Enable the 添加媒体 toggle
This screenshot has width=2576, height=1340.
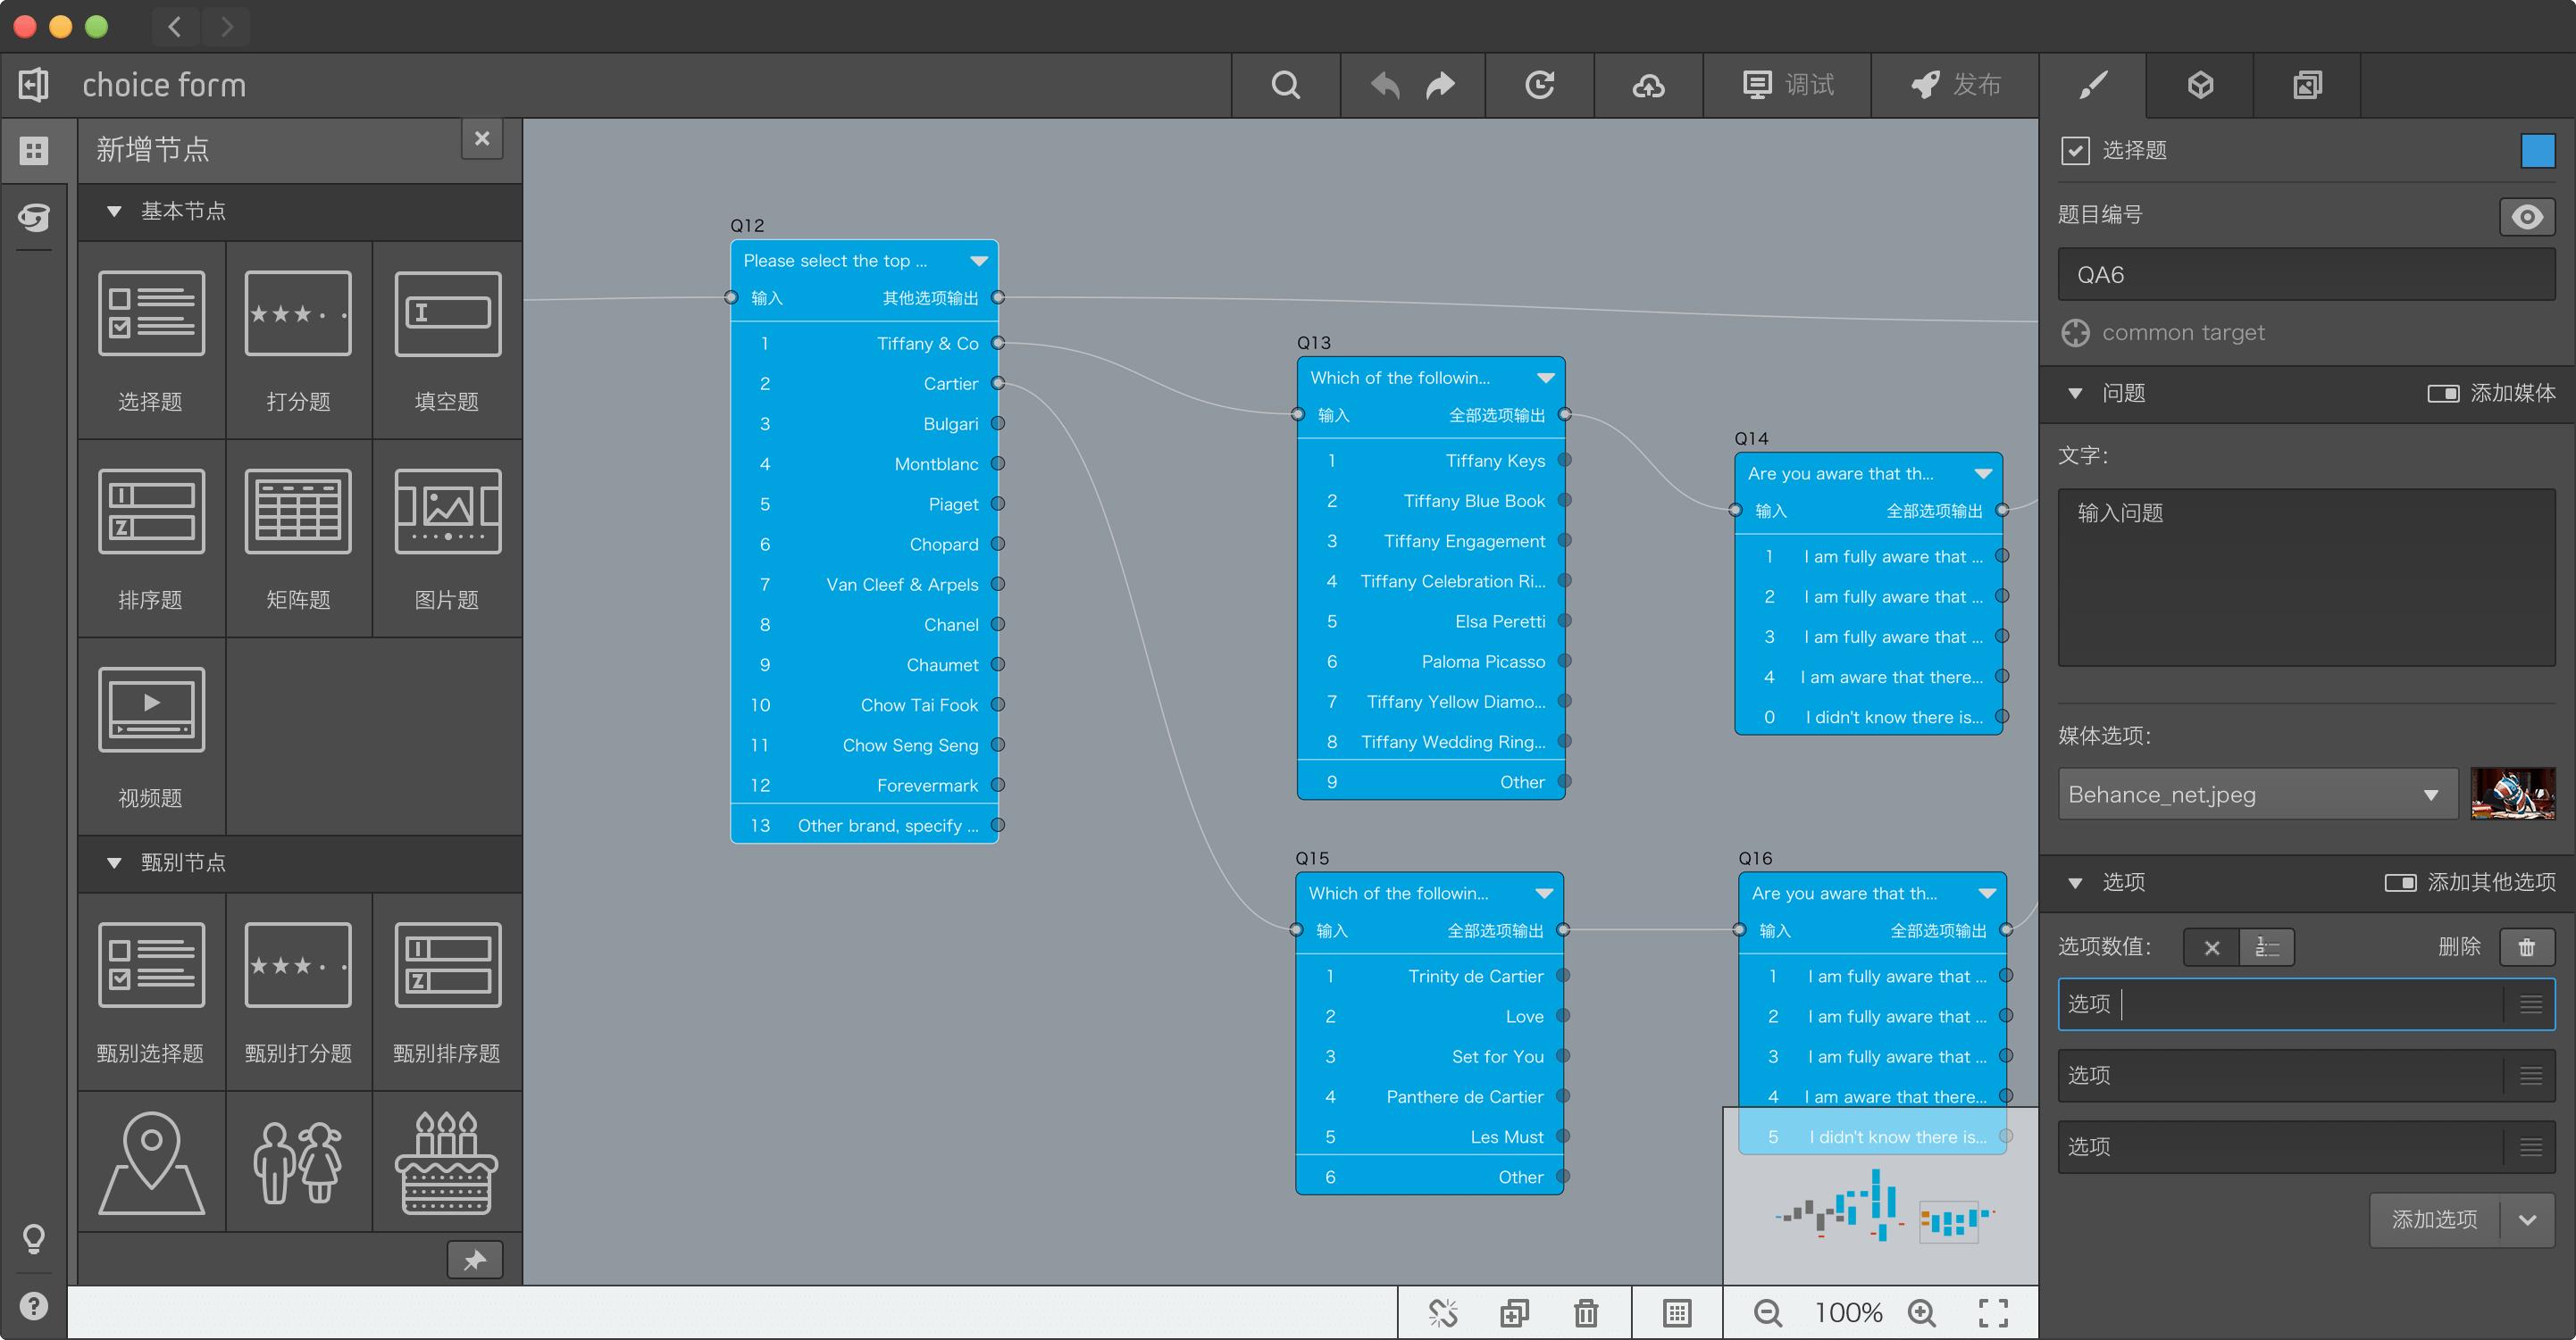[x=2443, y=394]
